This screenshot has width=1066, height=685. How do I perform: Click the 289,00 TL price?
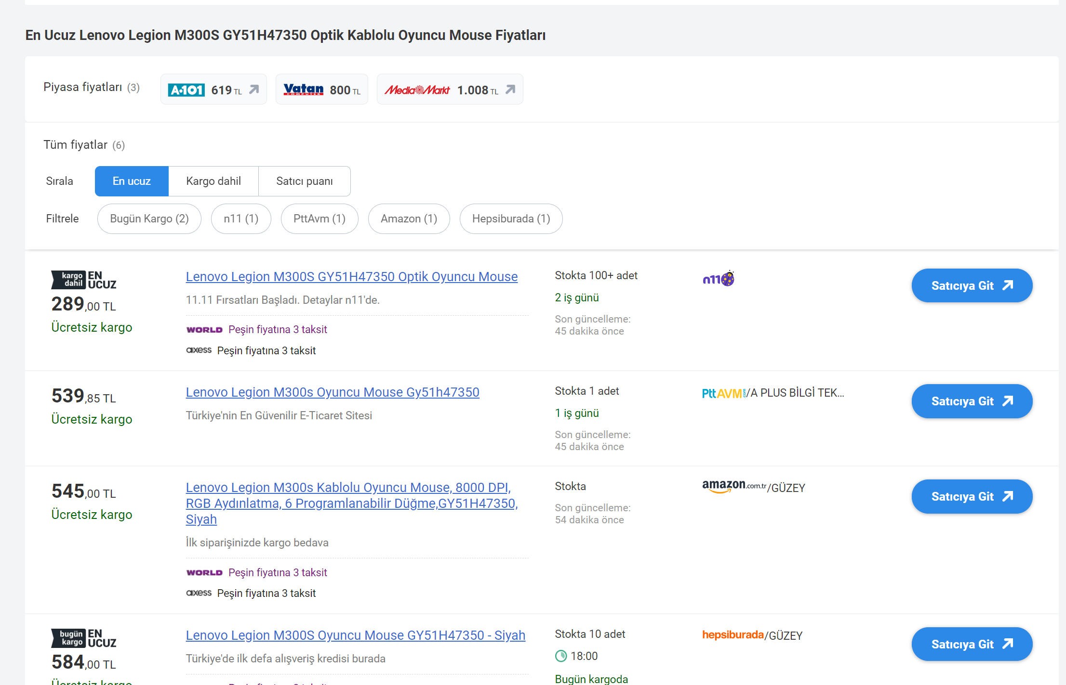pos(83,304)
